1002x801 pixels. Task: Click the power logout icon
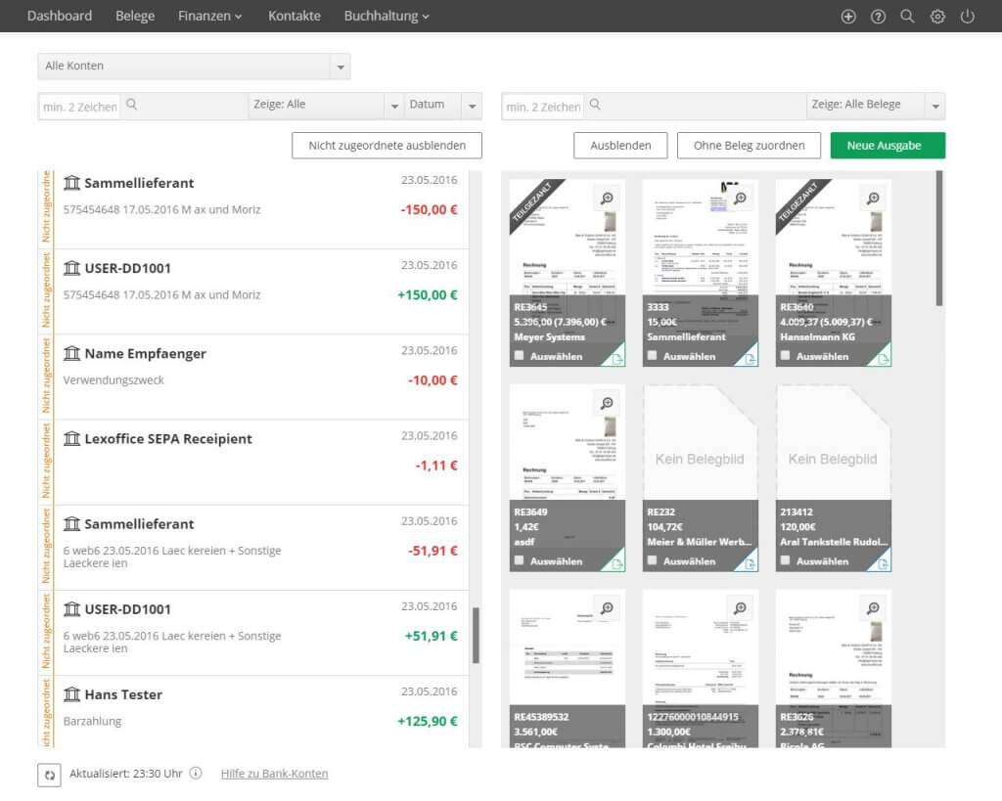(968, 17)
